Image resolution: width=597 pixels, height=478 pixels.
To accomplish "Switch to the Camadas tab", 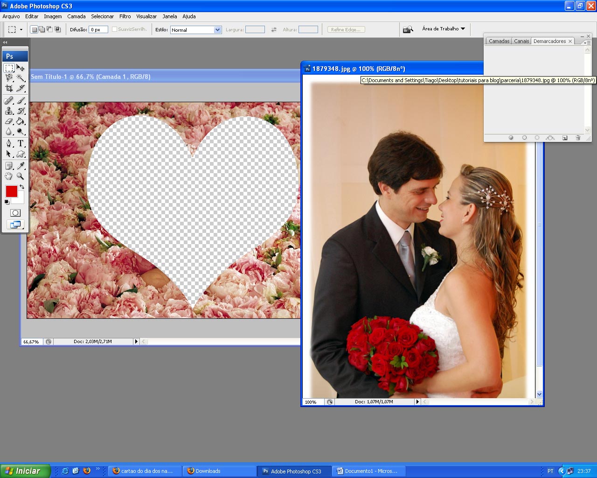I will click(x=499, y=41).
